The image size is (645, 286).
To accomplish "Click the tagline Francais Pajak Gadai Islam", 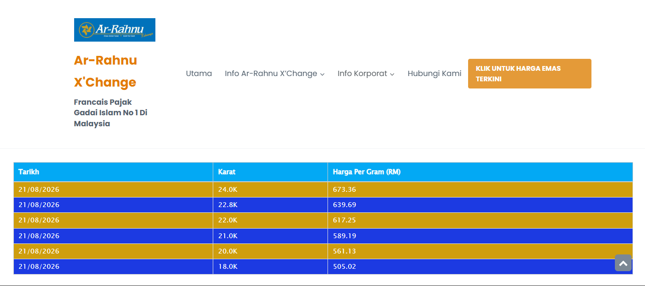I will pos(110,113).
